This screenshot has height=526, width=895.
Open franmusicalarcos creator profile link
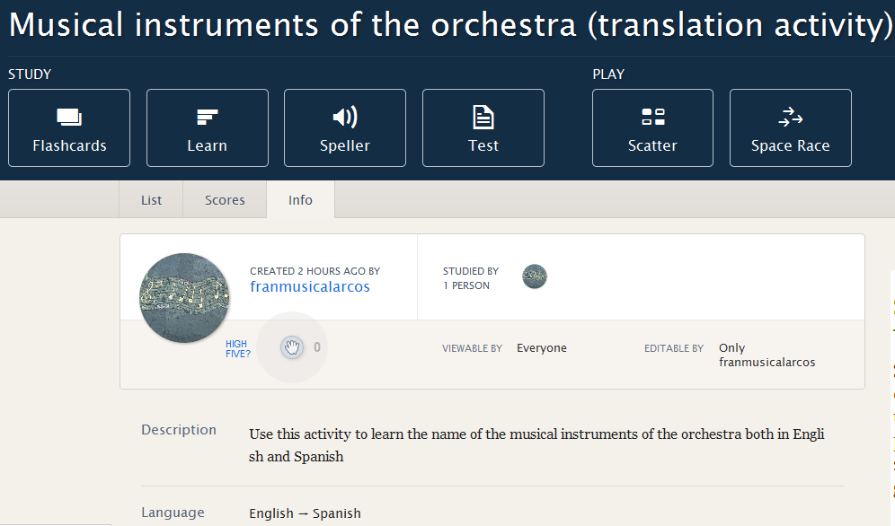tap(310, 287)
